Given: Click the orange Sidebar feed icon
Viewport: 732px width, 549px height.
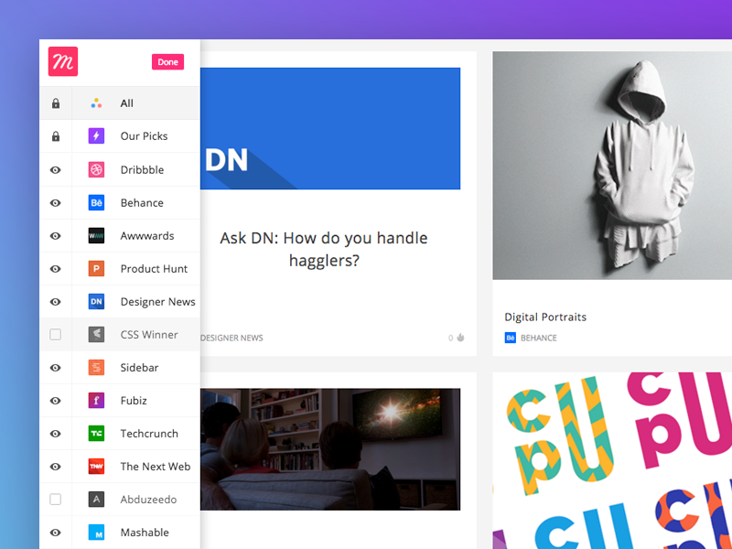Looking at the screenshot, I should coord(96,368).
